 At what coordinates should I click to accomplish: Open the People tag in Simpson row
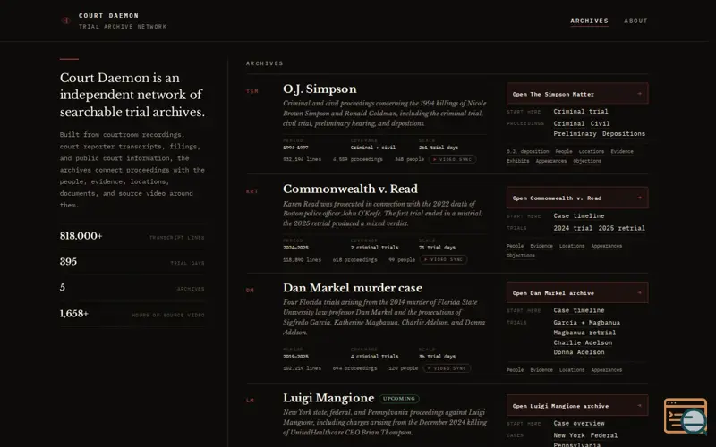tap(564, 151)
